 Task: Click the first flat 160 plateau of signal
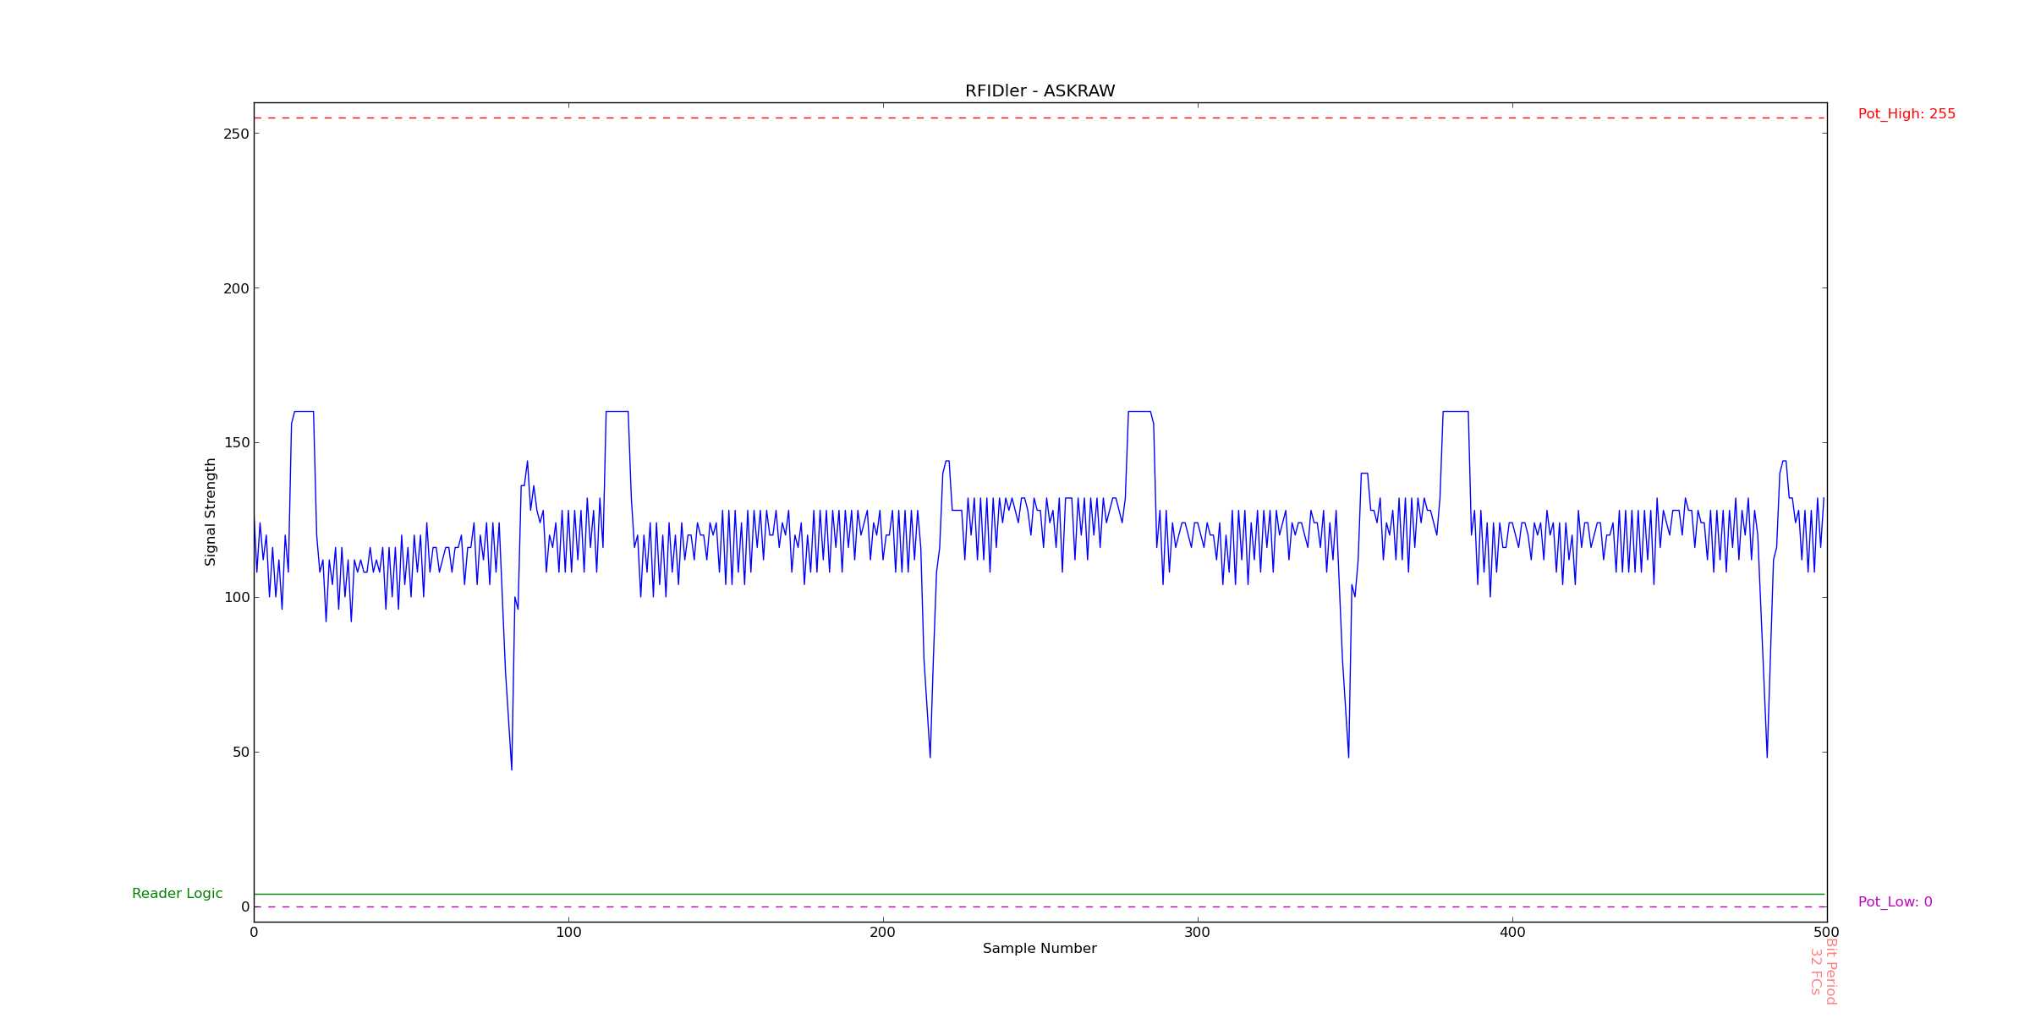[304, 412]
